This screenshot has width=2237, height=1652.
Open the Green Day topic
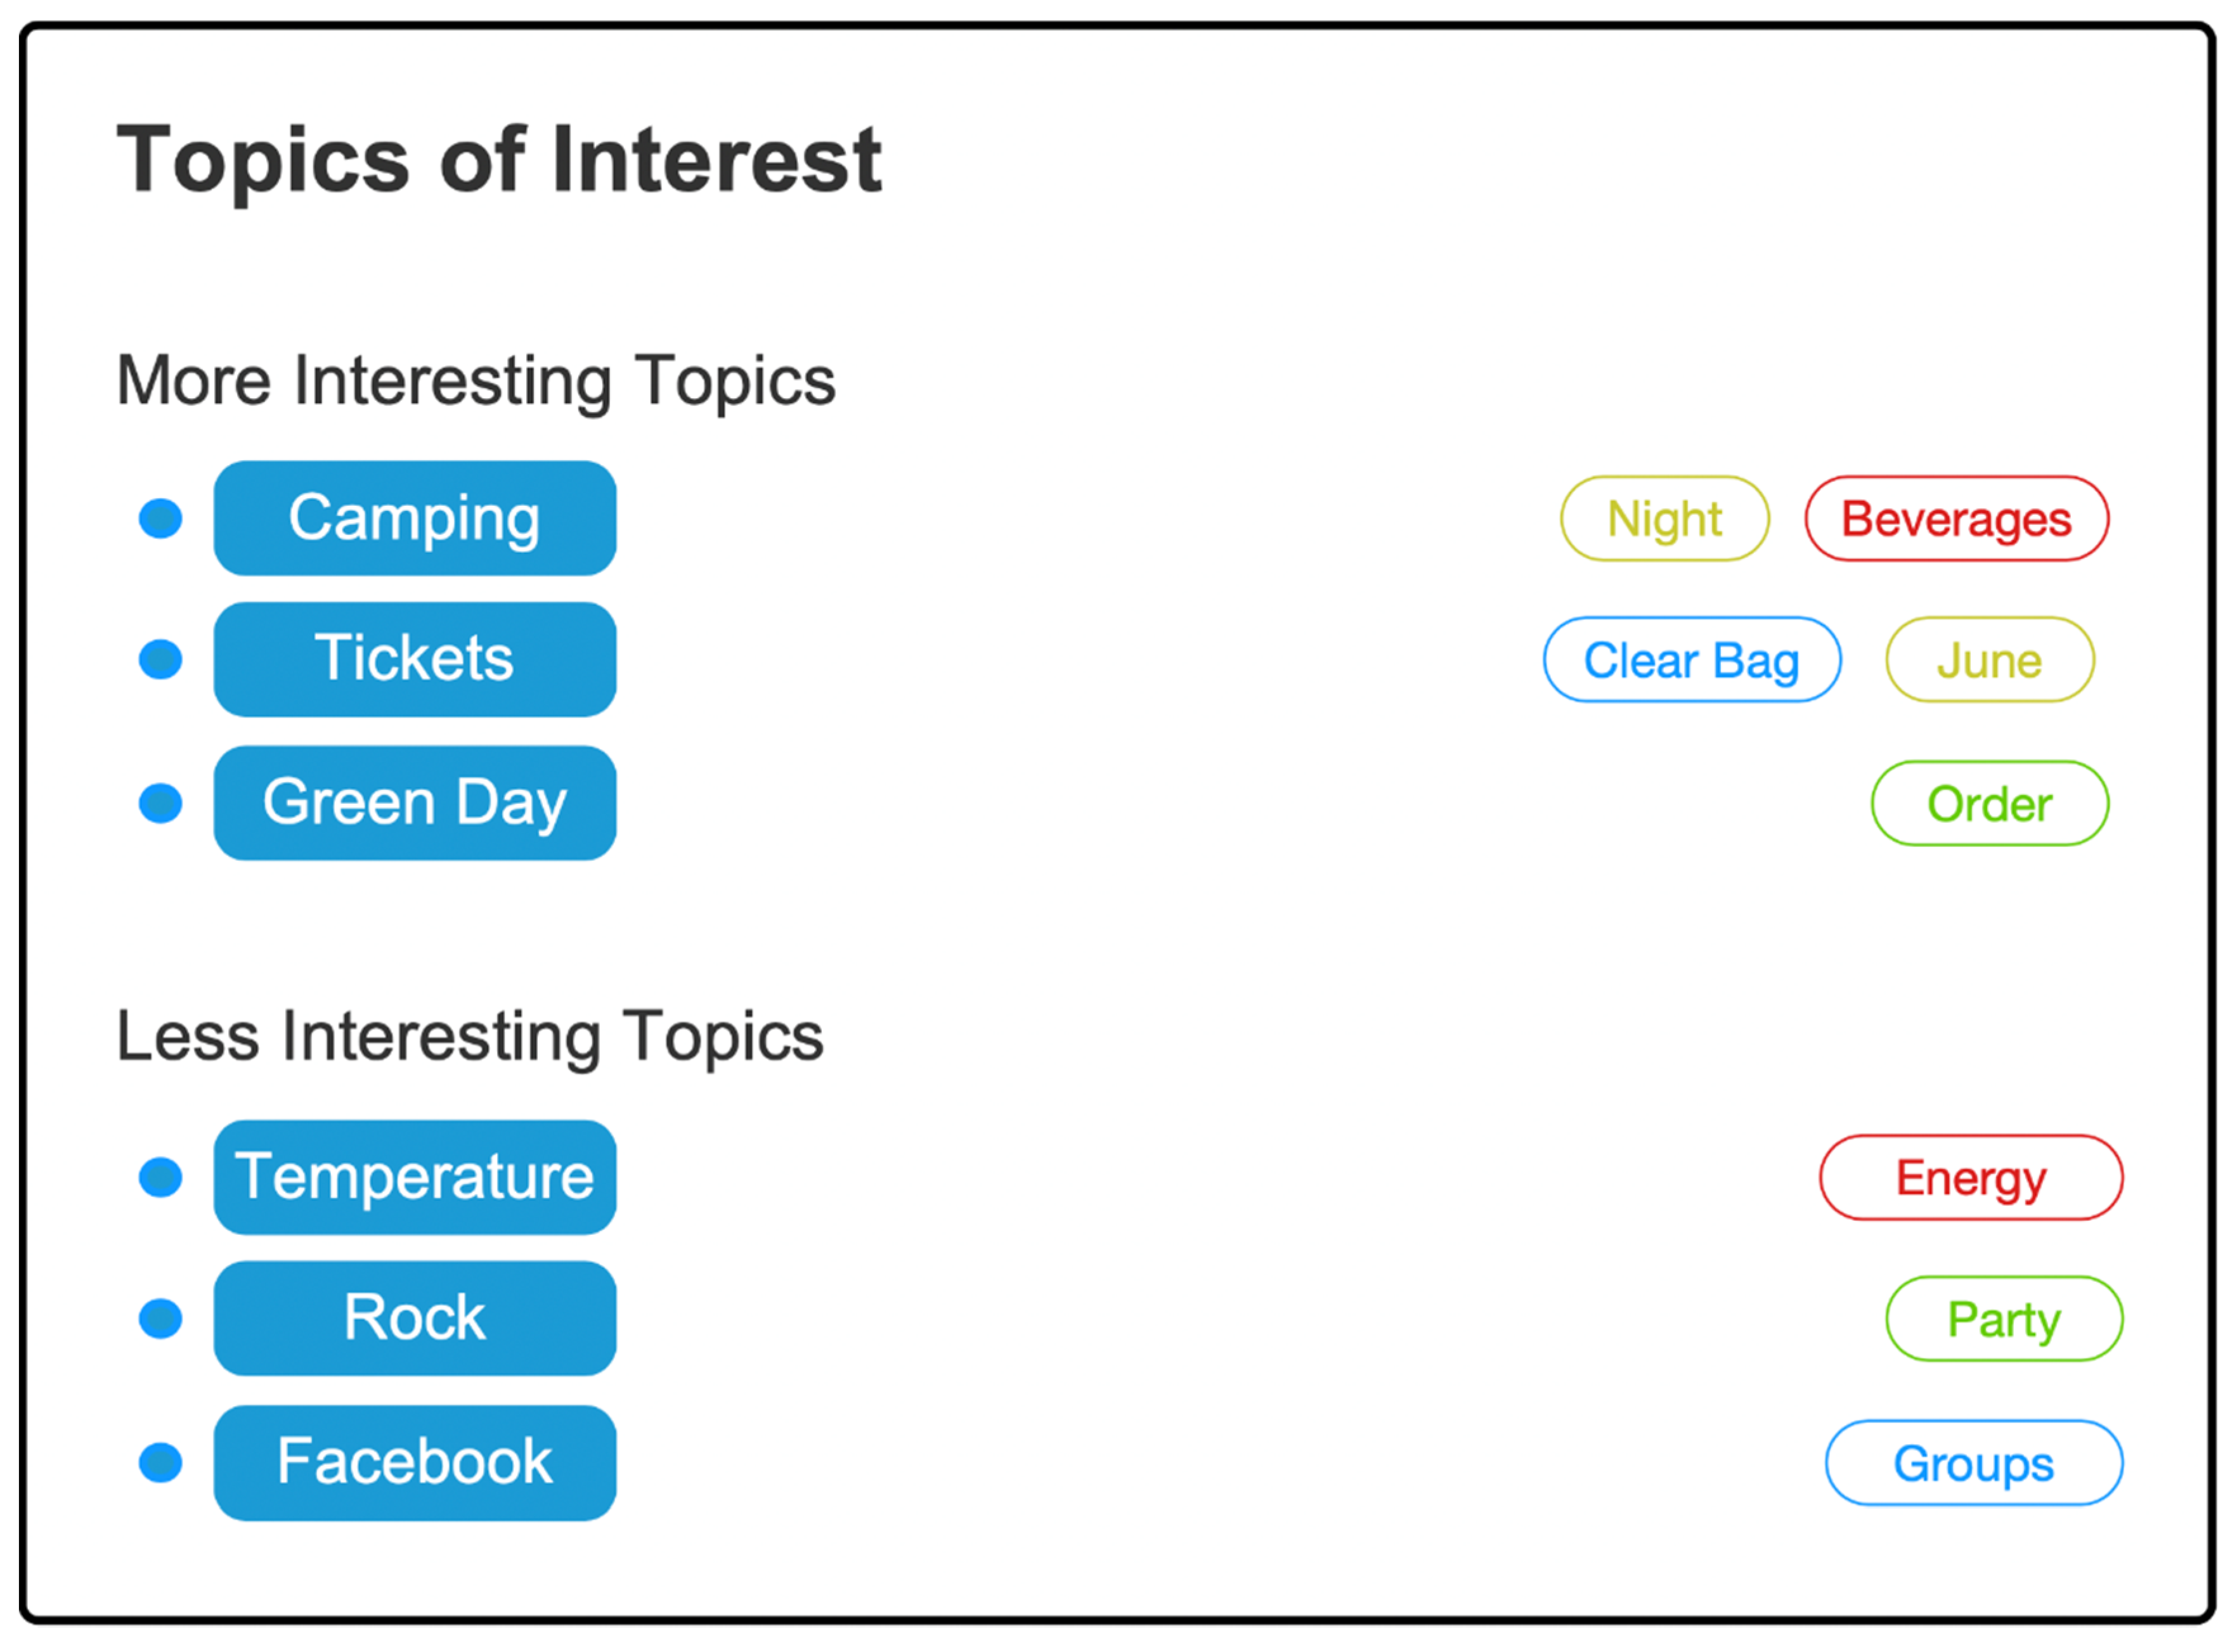[x=415, y=802]
